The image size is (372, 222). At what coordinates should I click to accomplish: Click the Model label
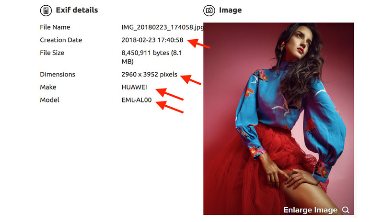tap(49, 100)
